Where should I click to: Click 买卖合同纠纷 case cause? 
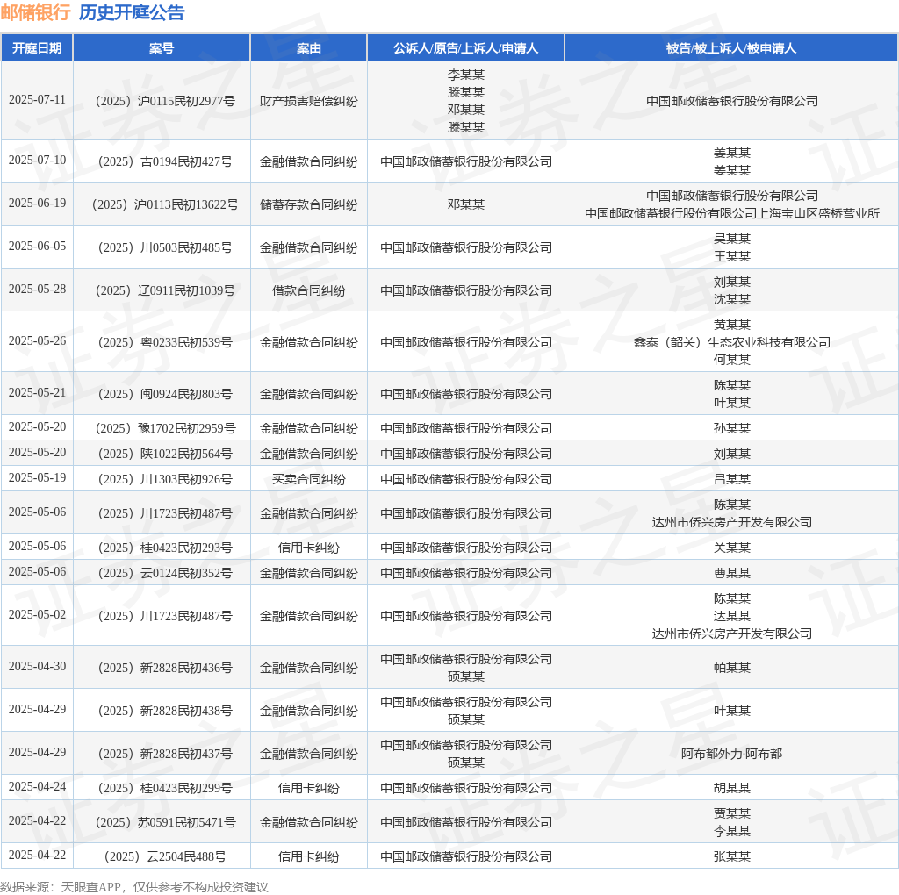point(308,479)
